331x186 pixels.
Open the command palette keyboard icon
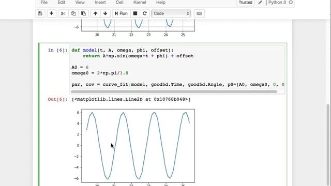click(199, 13)
